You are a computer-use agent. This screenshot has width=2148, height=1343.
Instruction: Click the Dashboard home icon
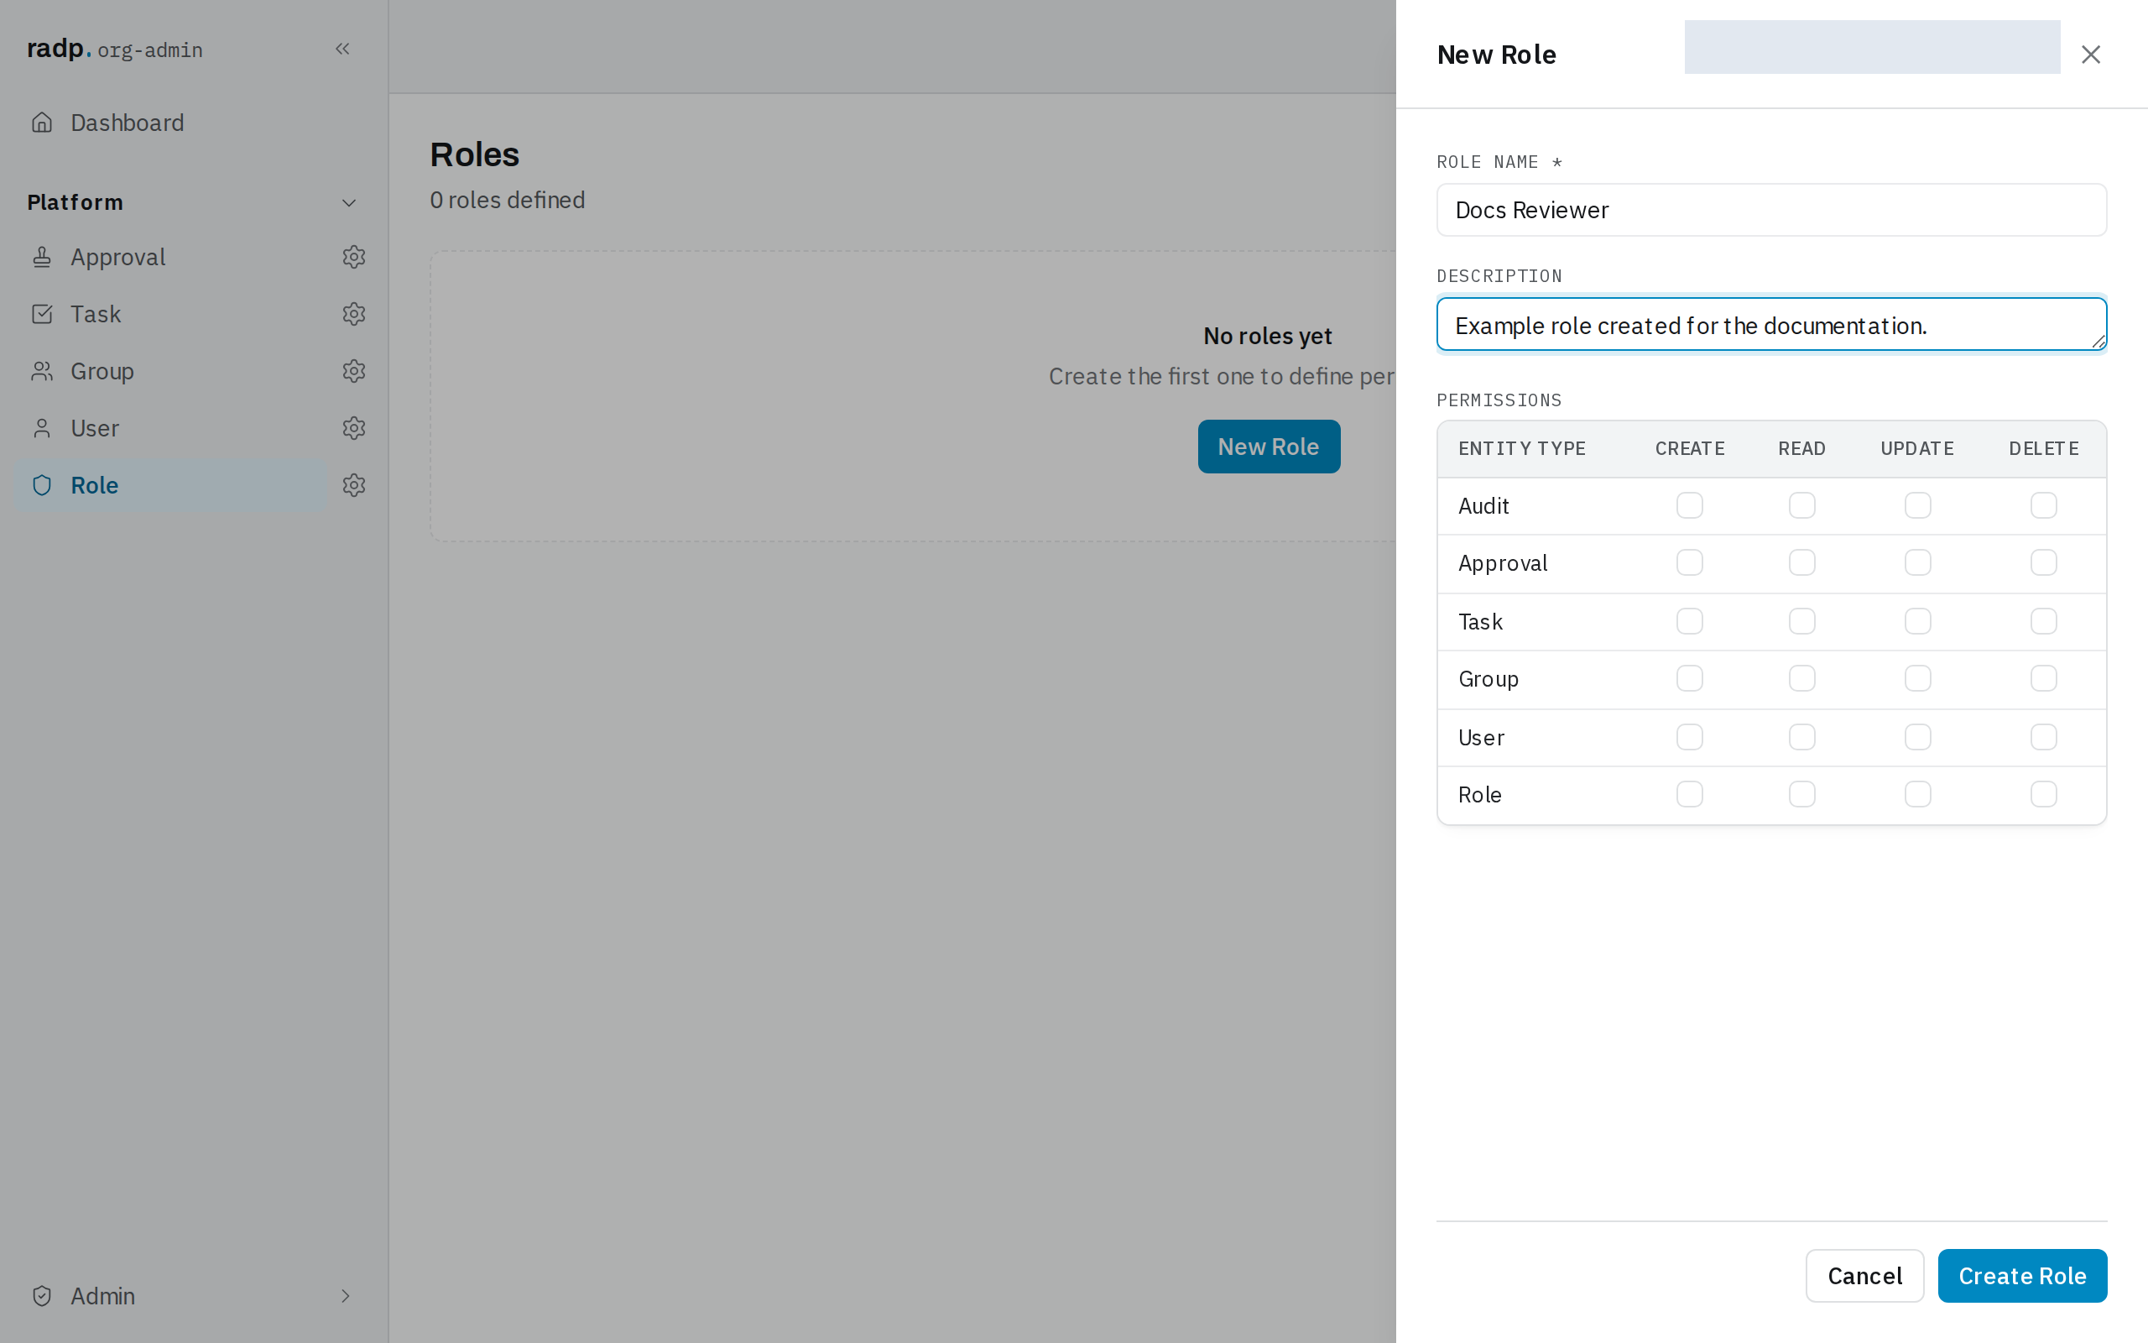click(42, 123)
